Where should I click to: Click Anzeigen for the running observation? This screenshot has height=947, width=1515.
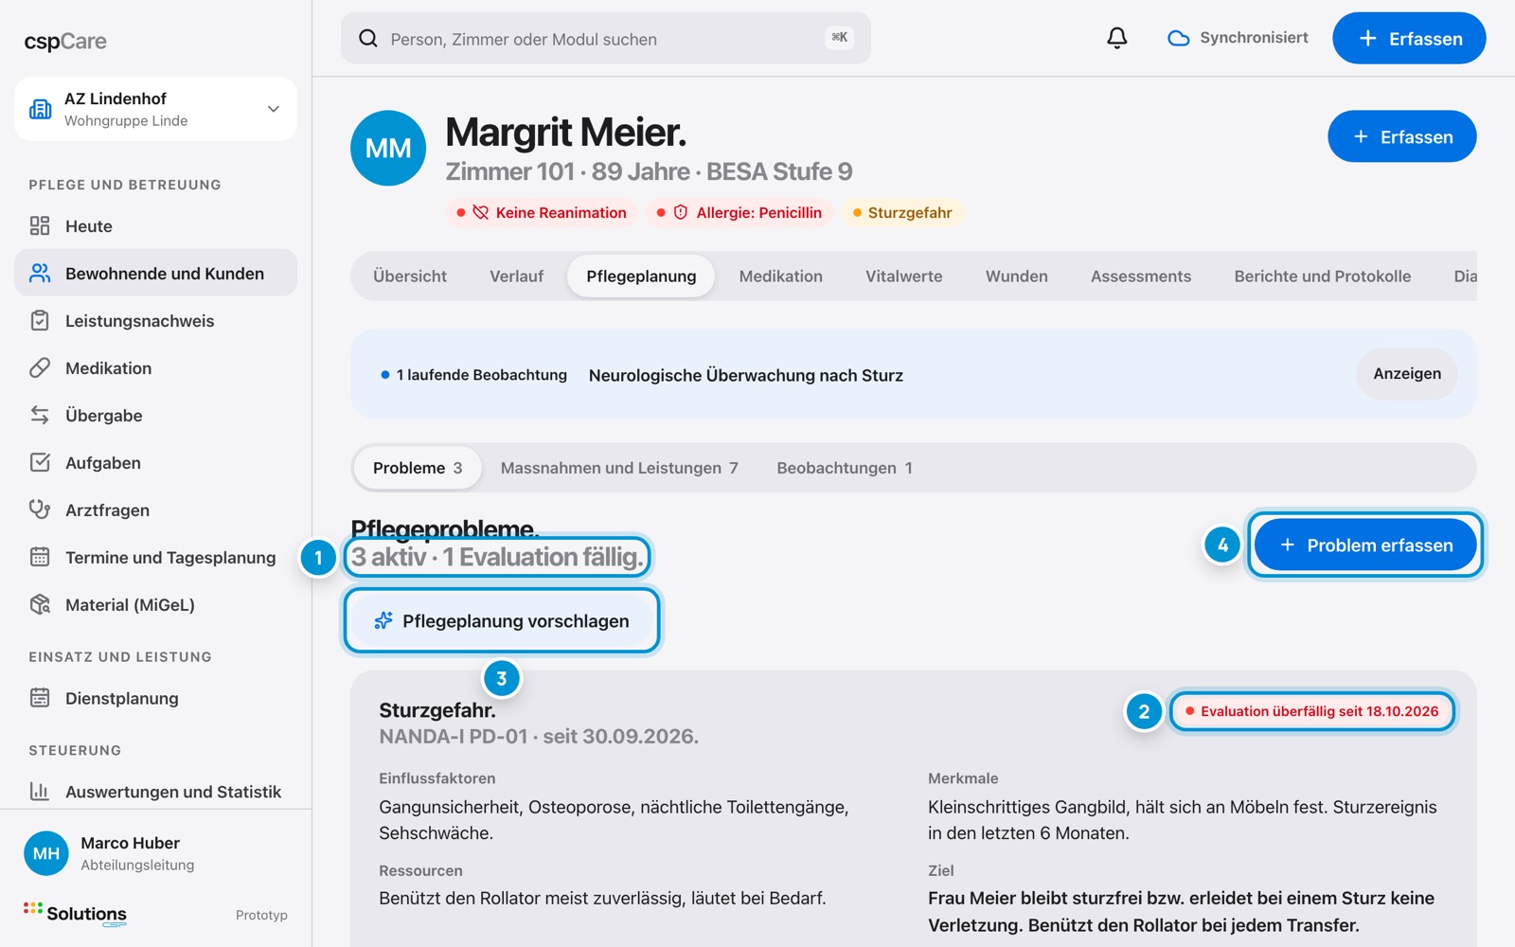coord(1407,374)
